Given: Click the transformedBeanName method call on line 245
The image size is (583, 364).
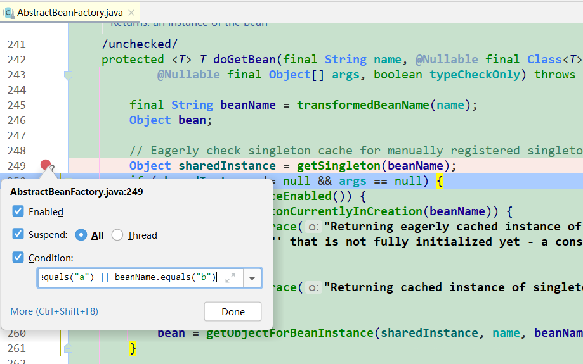Looking at the screenshot, I should [362, 105].
